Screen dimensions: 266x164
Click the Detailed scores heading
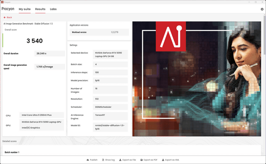10,141
